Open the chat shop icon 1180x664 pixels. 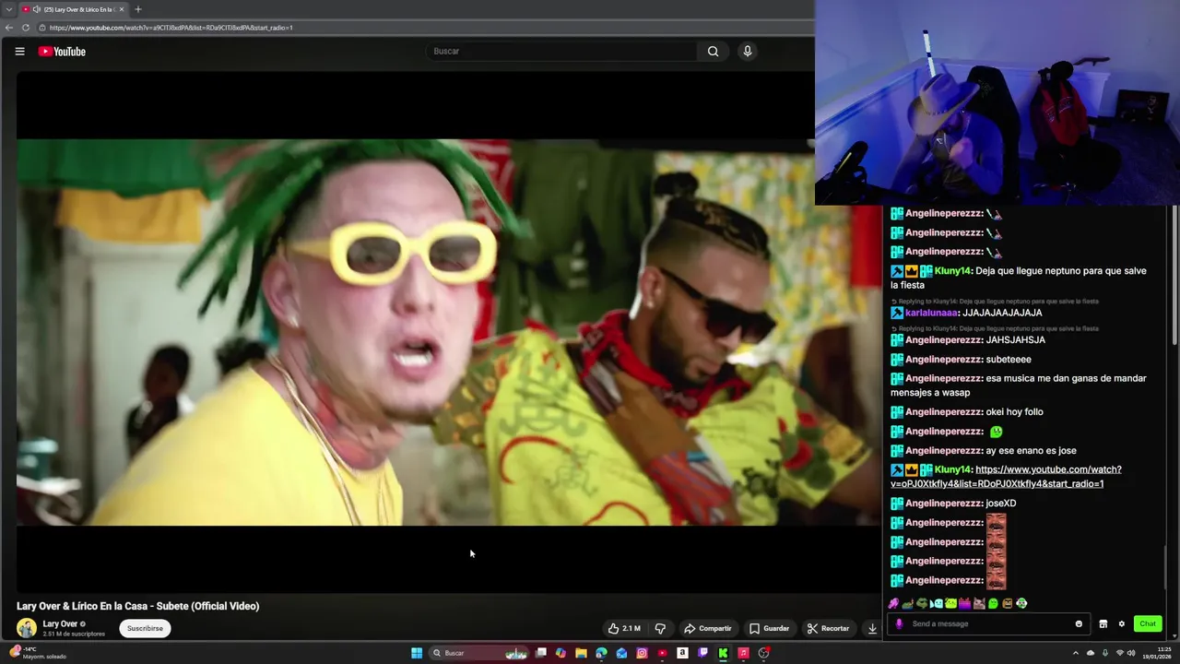1103,623
